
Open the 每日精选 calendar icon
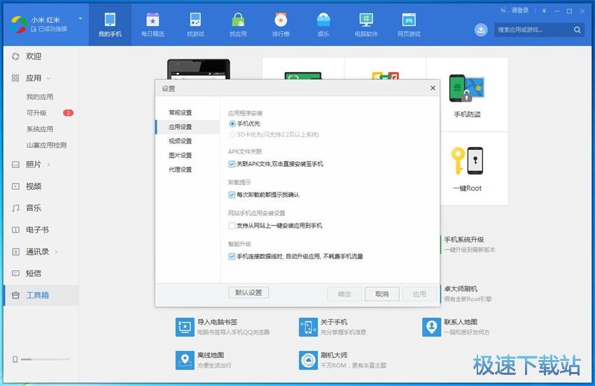click(153, 20)
